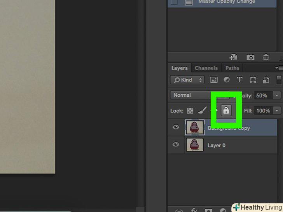The height and width of the screenshot is (212, 283).
Task: Filter for shape layers icon
Action: 253,80
